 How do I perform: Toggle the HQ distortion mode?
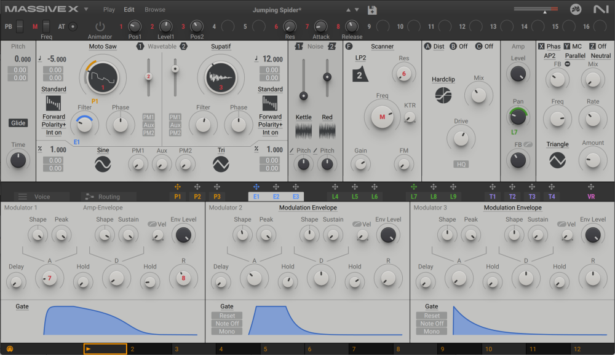[x=461, y=164]
